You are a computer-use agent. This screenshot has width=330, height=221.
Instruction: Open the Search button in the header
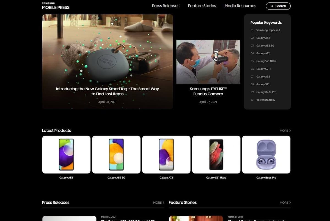point(278,6)
